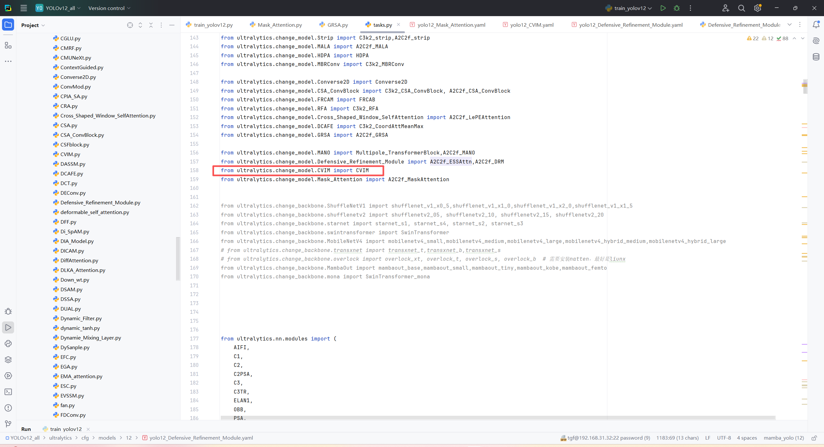This screenshot has width=824, height=447.
Task: Switch to yolo12_CVIM.yaml editor tab
Action: [x=531, y=25]
